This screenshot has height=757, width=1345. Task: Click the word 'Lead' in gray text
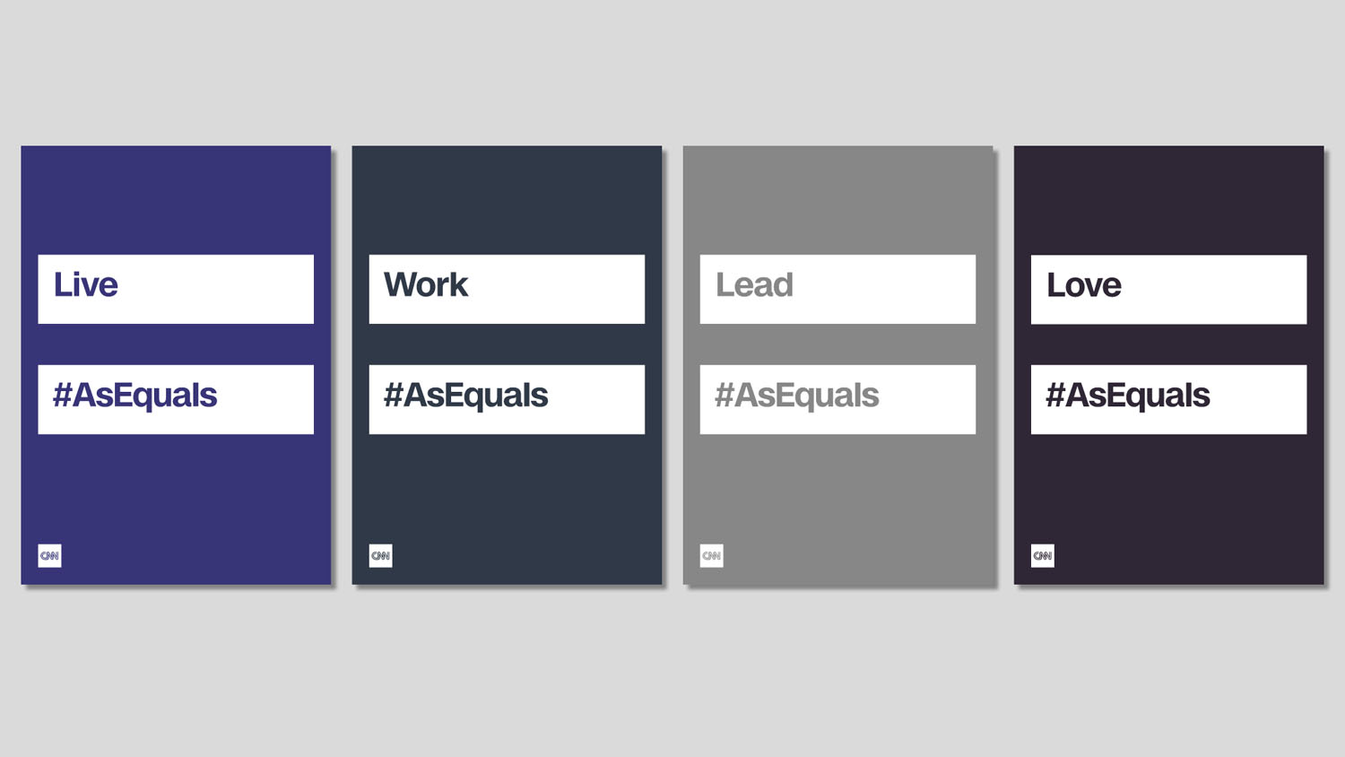(x=754, y=284)
